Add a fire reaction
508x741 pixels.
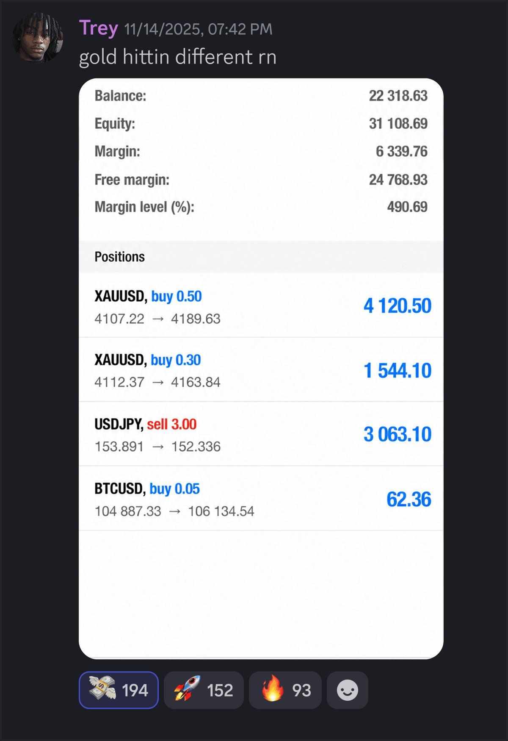tap(285, 690)
